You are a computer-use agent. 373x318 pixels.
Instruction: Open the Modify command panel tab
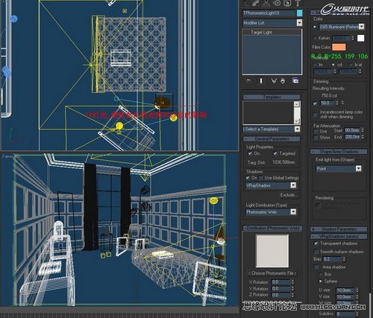pos(256,3)
